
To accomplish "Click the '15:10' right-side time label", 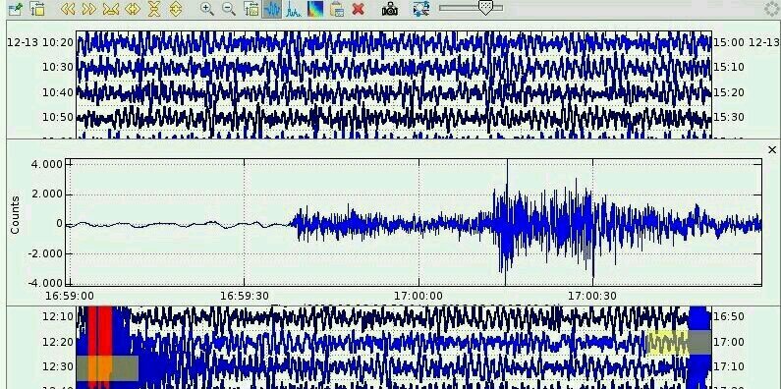I will click(728, 67).
